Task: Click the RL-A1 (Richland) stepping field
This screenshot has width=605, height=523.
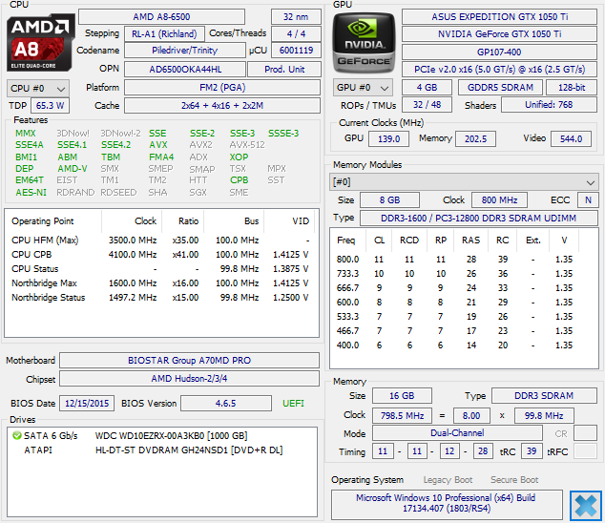Action: coord(164,34)
